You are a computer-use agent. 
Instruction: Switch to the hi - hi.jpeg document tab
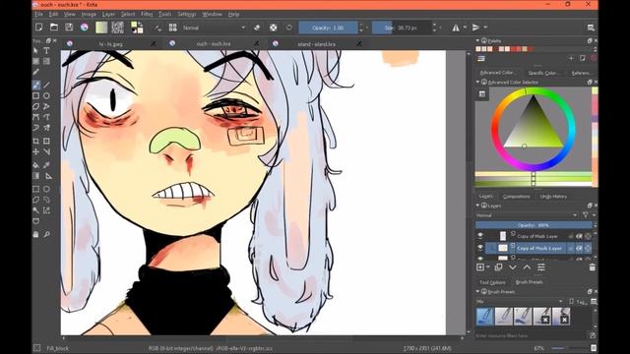pos(111,43)
